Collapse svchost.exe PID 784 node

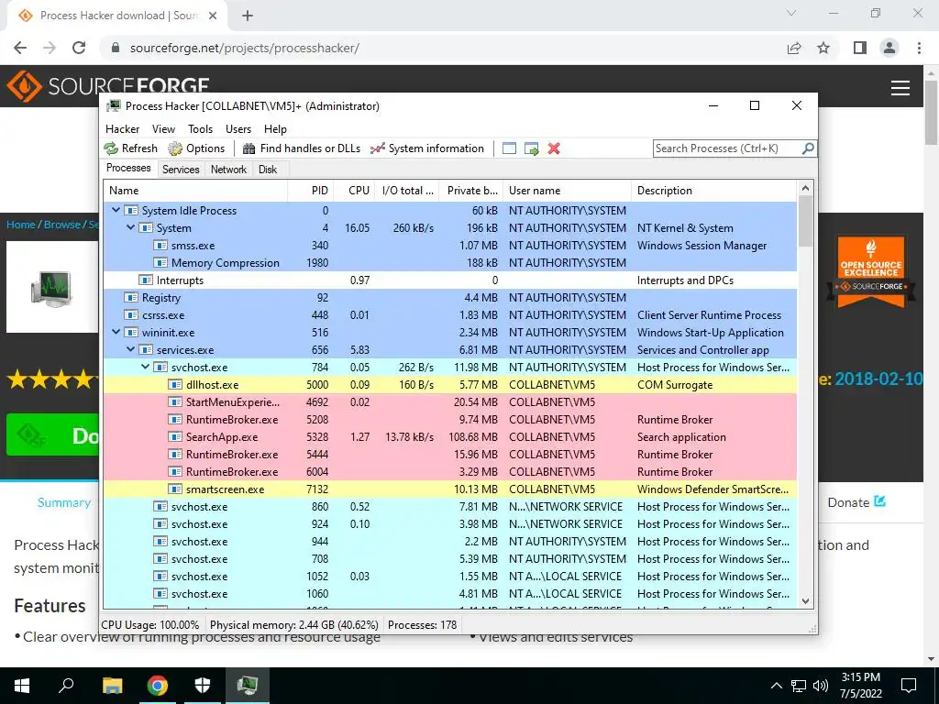pos(146,367)
